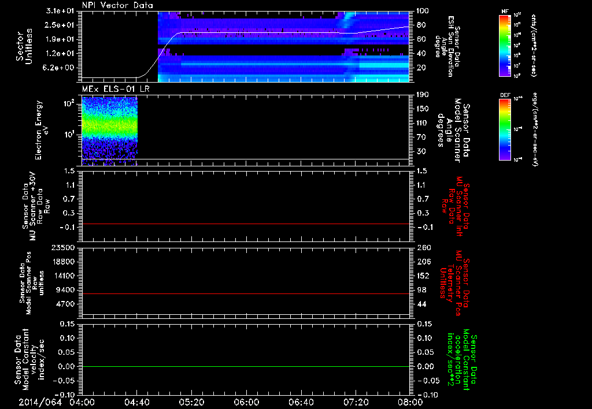This screenshot has height=409, width=592.
Task: Click the "80" sun elevation tick label
Action: coord(421,25)
